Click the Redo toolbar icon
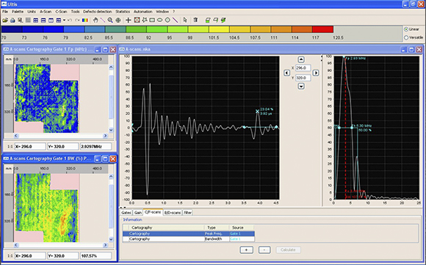The width and height of the screenshot is (426, 265). (x=77, y=20)
